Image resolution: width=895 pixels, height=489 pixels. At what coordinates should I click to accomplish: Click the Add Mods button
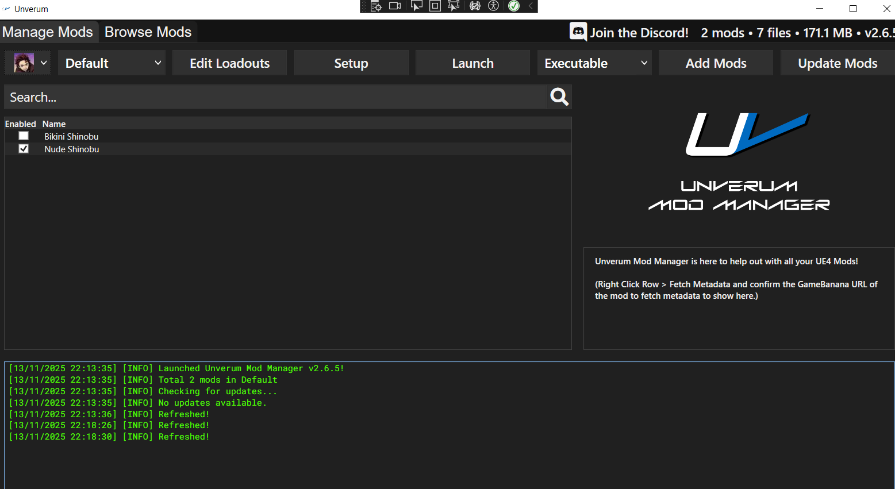[716, 63]
